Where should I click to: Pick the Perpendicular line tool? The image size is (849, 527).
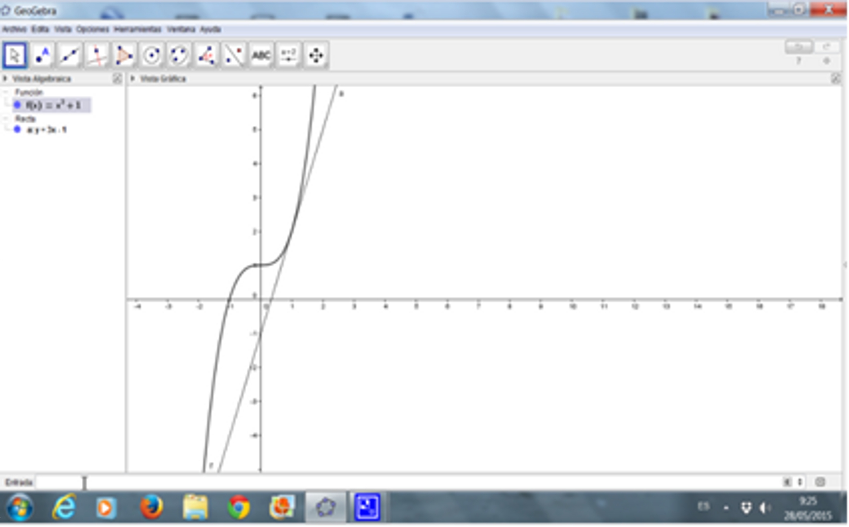tap(97, 56)
